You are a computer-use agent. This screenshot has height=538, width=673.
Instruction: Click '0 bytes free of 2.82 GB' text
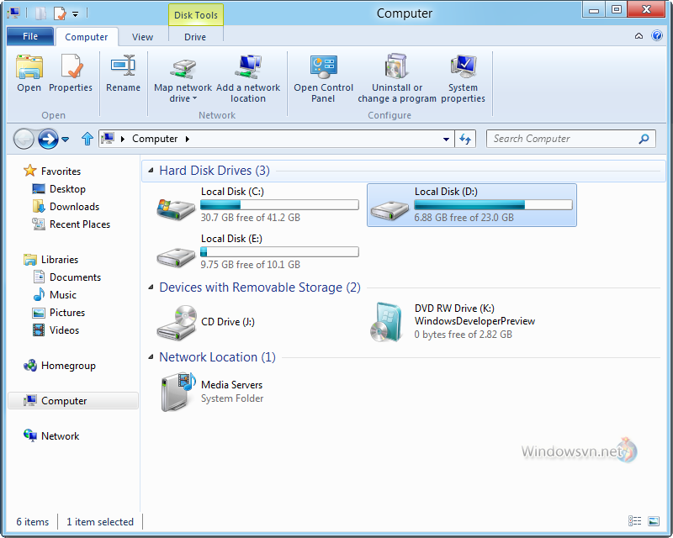tap(464, 335)
